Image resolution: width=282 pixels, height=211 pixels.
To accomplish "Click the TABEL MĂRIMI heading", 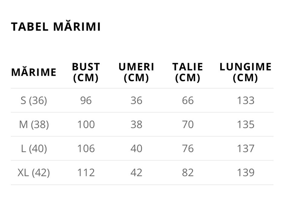I will [x=56, y=27].
